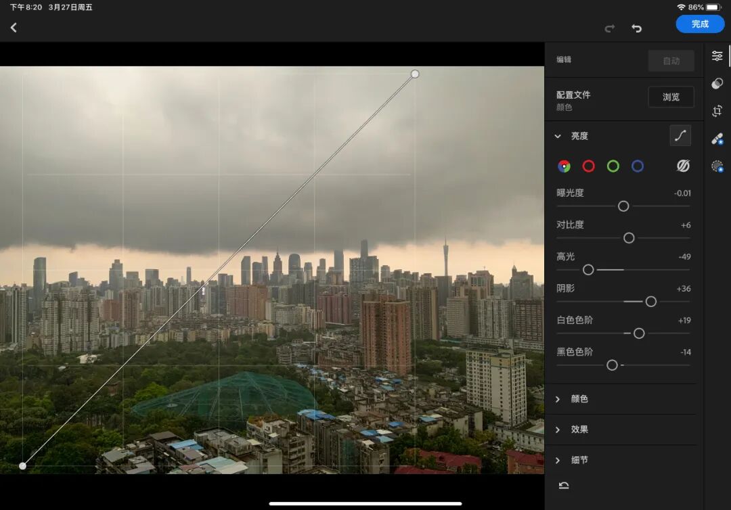Select the green curve channel
This screenshot has height=510, width=731.
coord(613,166)
